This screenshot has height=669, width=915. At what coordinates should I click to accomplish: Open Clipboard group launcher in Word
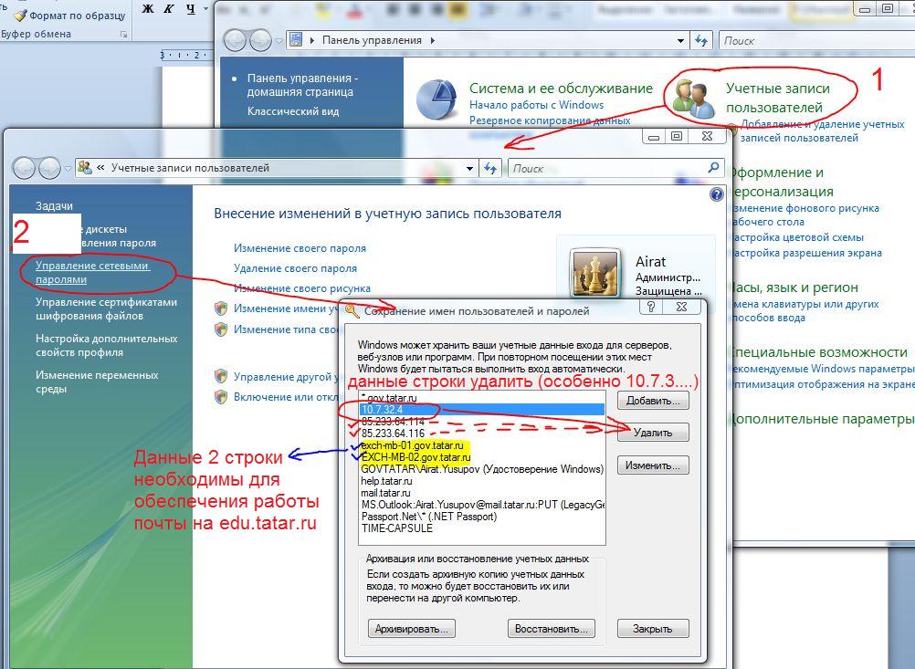[x=123, y=35]
